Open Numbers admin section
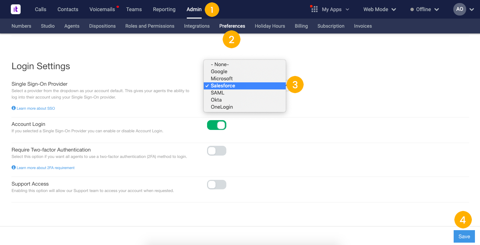 coord(21,26)
